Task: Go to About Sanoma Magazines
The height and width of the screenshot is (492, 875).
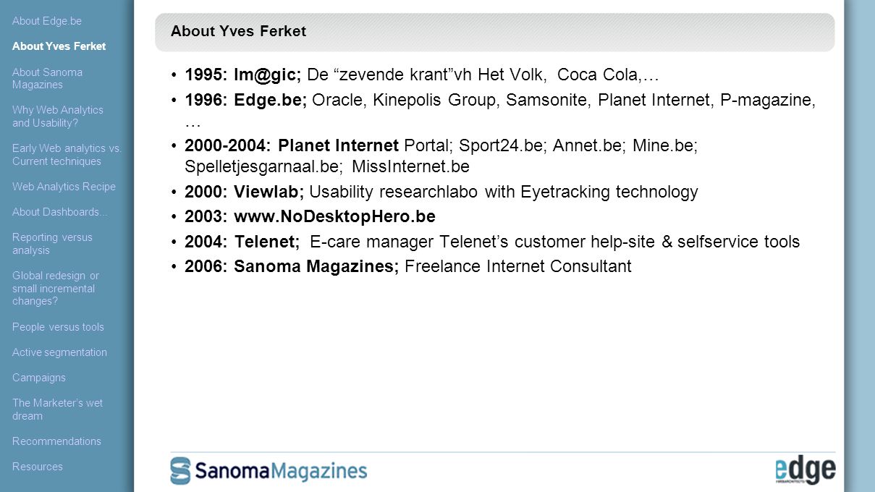Action: pyautogui.click(x=47, y=78)
